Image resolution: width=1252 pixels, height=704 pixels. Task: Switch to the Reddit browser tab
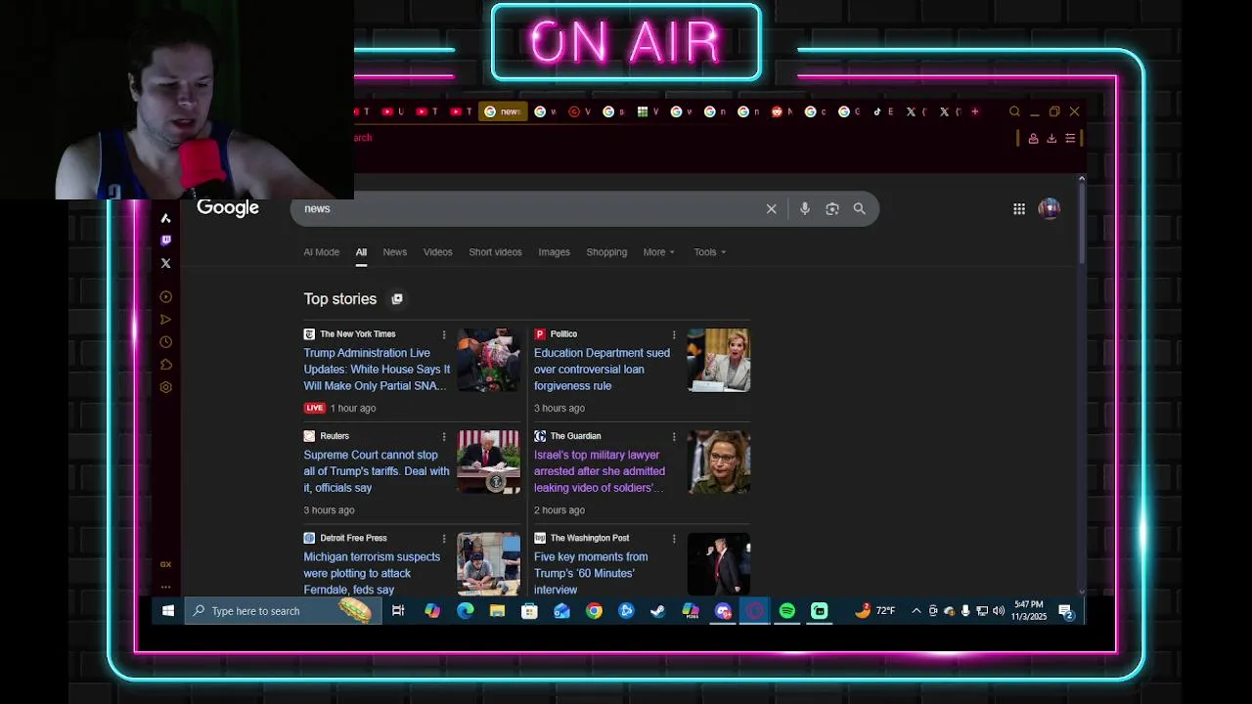tap(781, 111)
